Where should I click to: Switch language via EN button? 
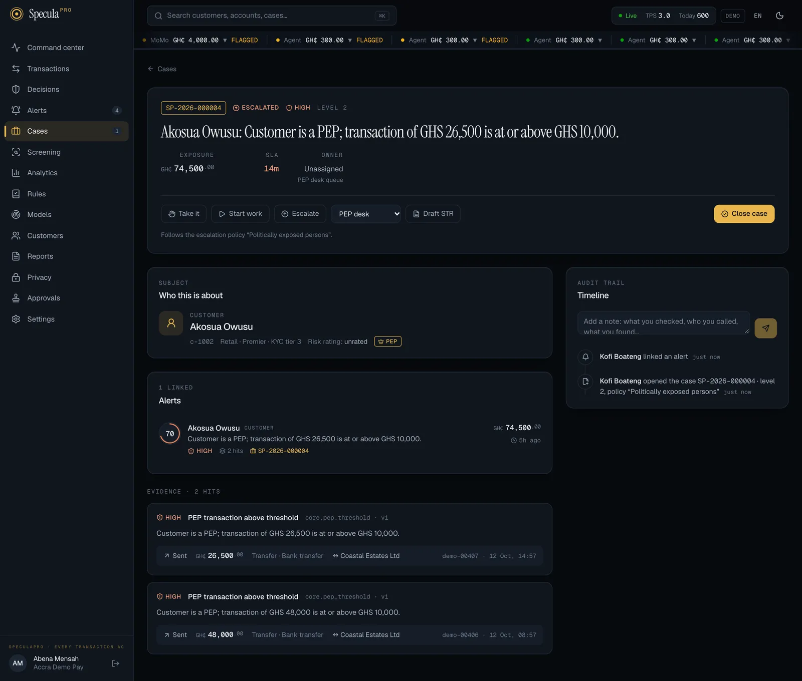pyautogui.click(x=757, y=16)
